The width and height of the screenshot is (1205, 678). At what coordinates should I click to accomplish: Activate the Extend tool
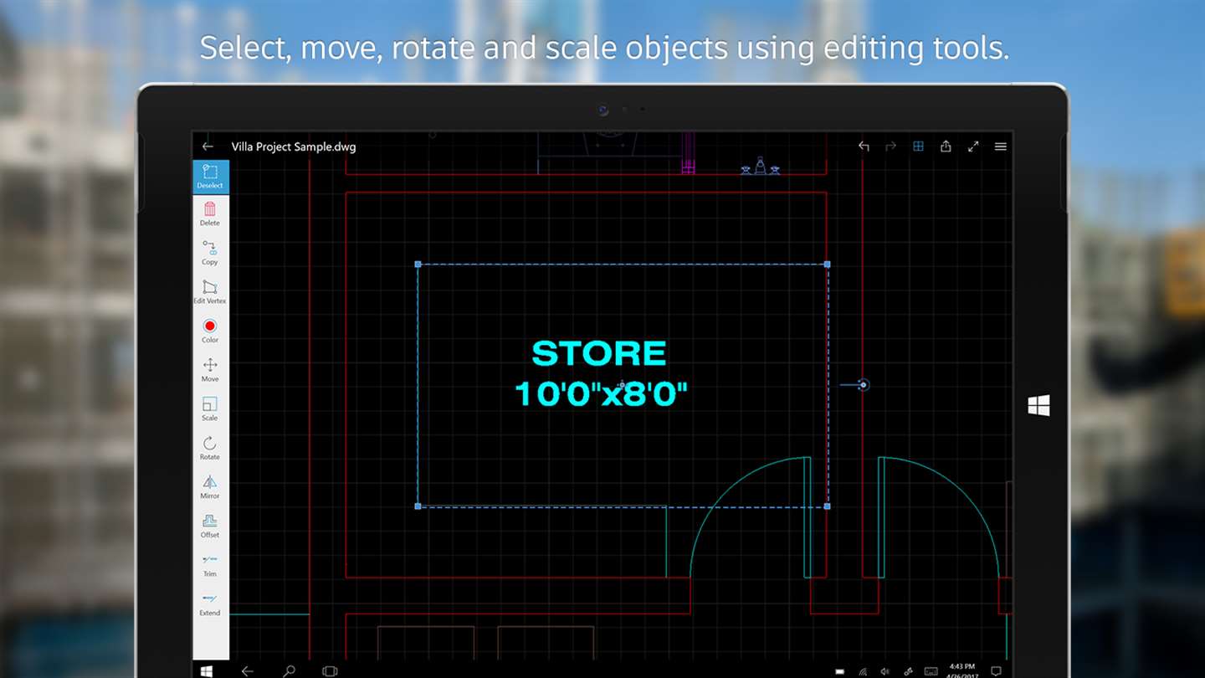(210, 604)
